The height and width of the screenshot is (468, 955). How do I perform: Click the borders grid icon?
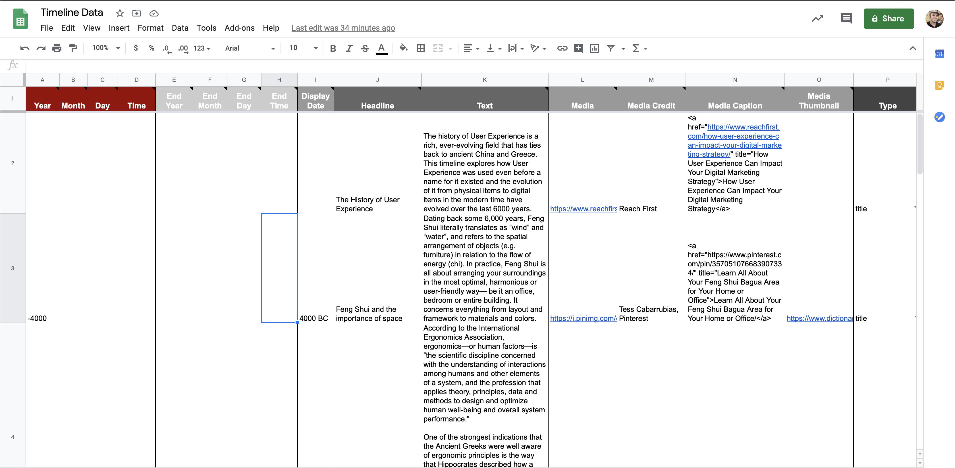[420, 48]
